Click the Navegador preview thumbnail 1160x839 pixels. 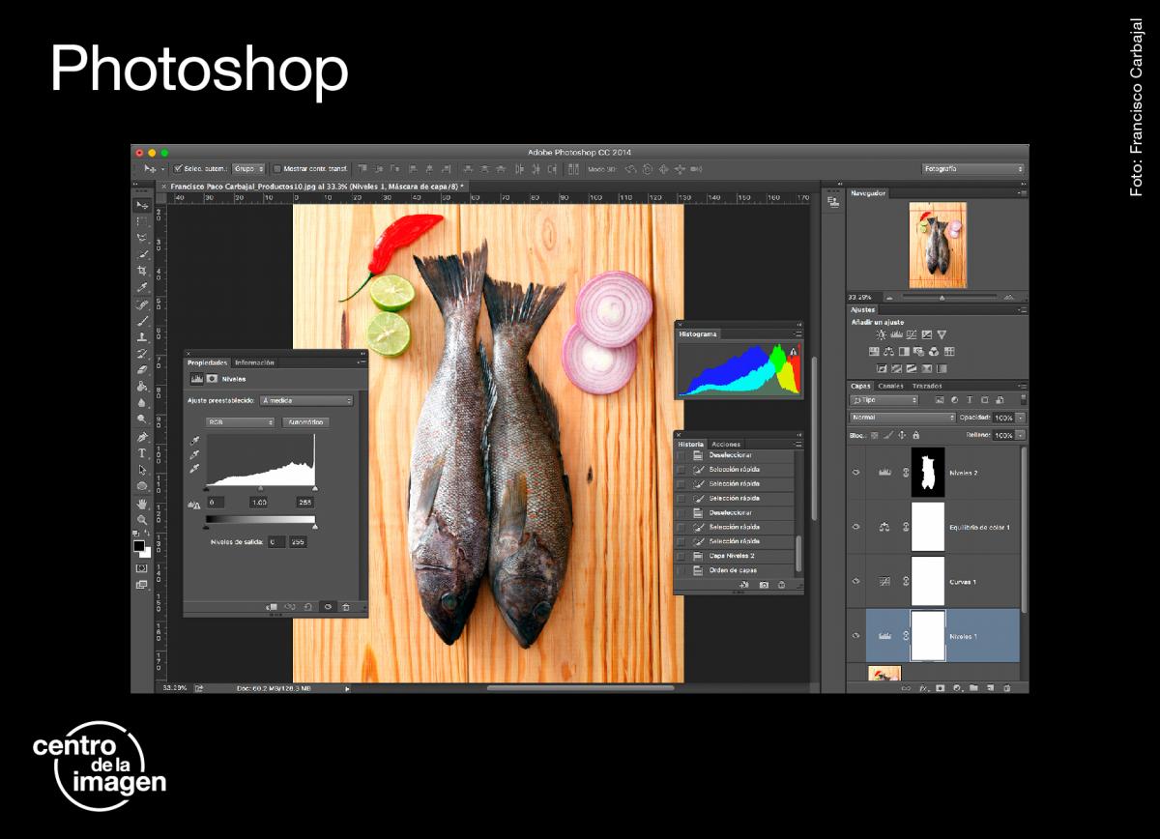(x=937, y=245)
